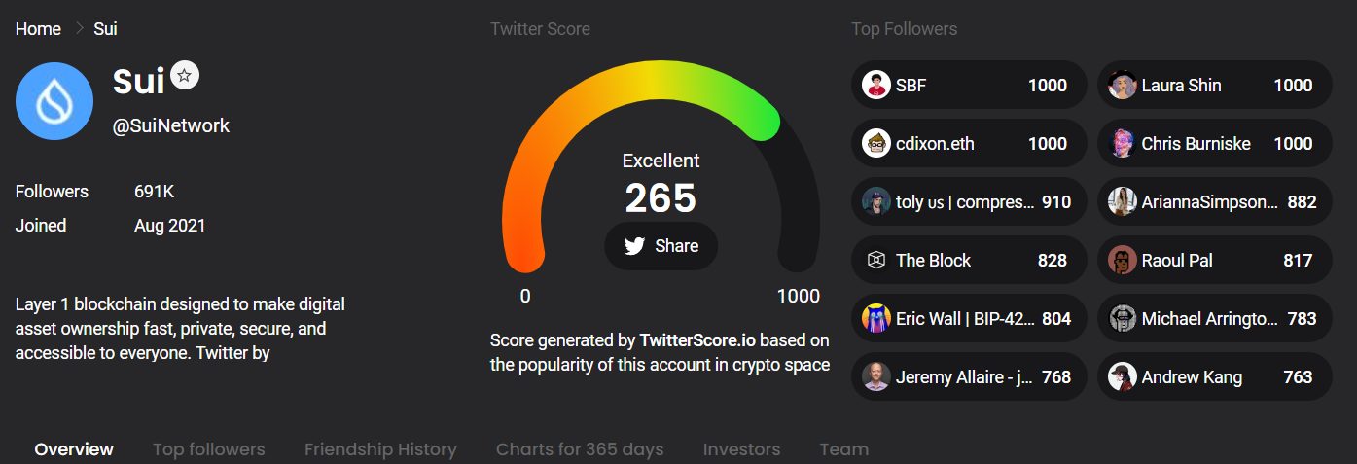Click Andrew Kang's avatar icon

pyautogui.click(x=1123, y=377)
